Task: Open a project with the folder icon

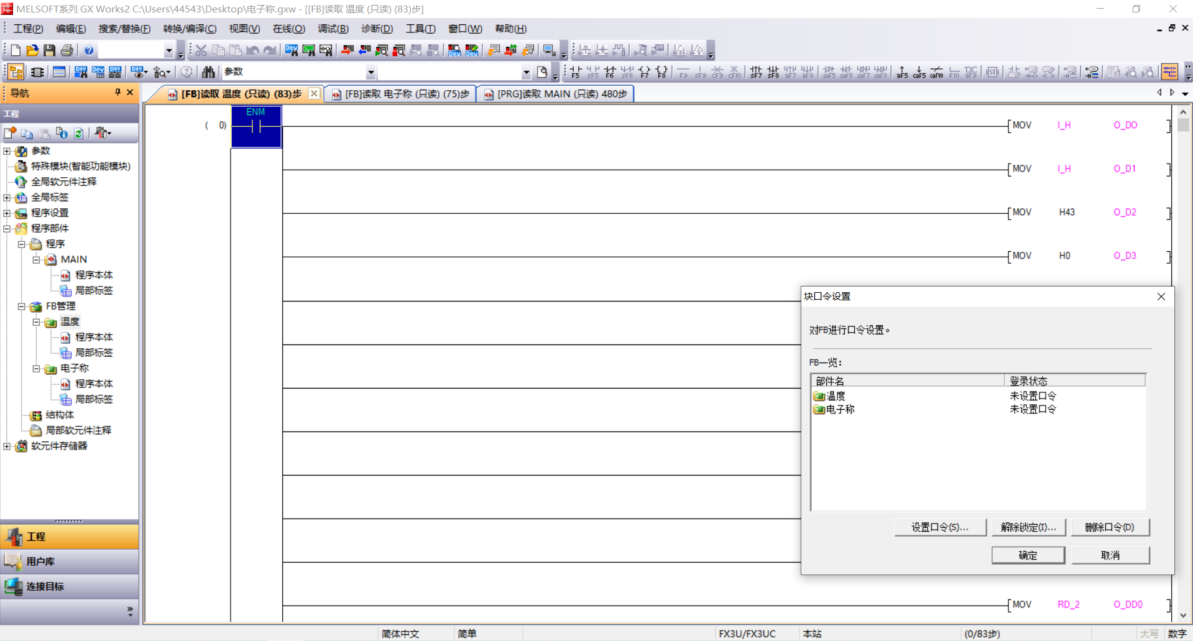Action: click(32, 50)
